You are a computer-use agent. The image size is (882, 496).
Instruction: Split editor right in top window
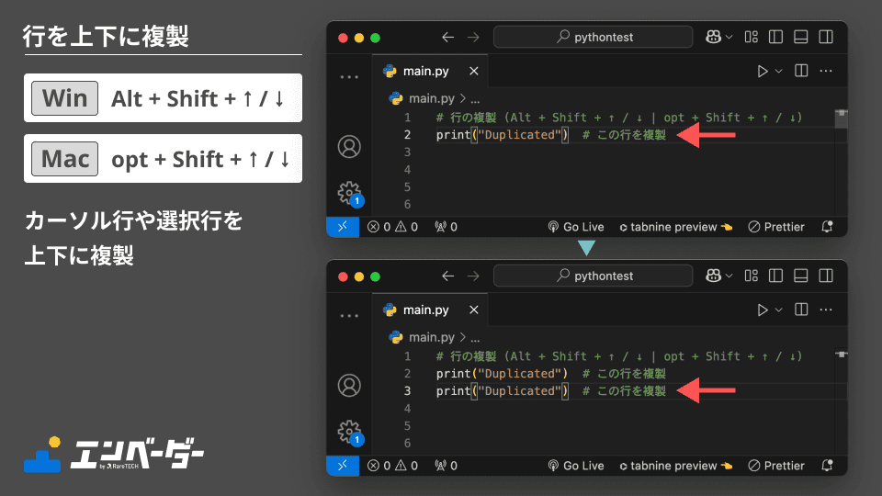(x=801, y=71)
